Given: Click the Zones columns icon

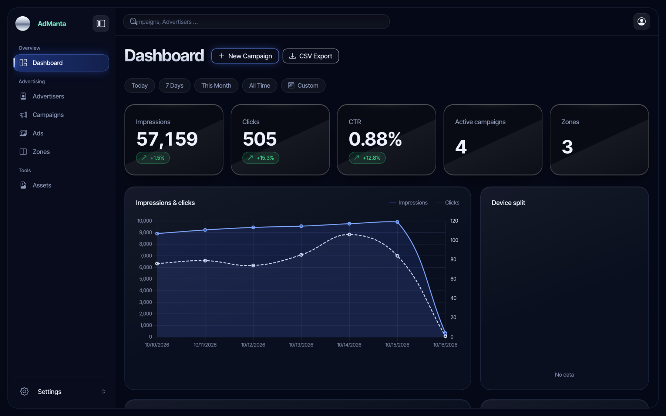Looking at the screenshot, I should (23, 152).
